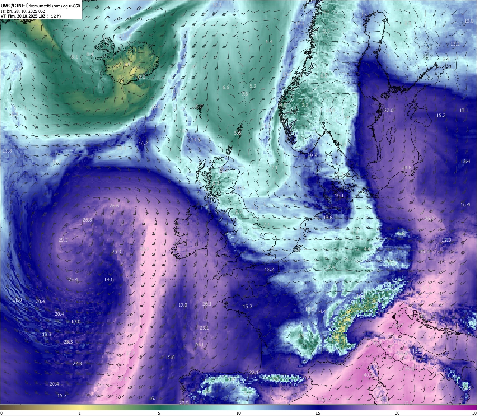Click the 22.3 value label
477x416 pixels.
pyautogui.click(x=77, y=363)
